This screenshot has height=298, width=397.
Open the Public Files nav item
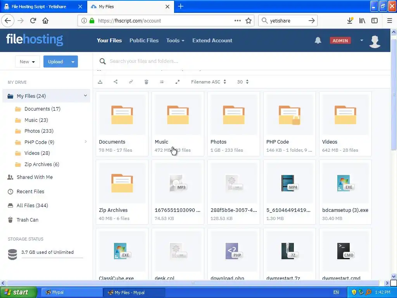(x=144, y=40)
